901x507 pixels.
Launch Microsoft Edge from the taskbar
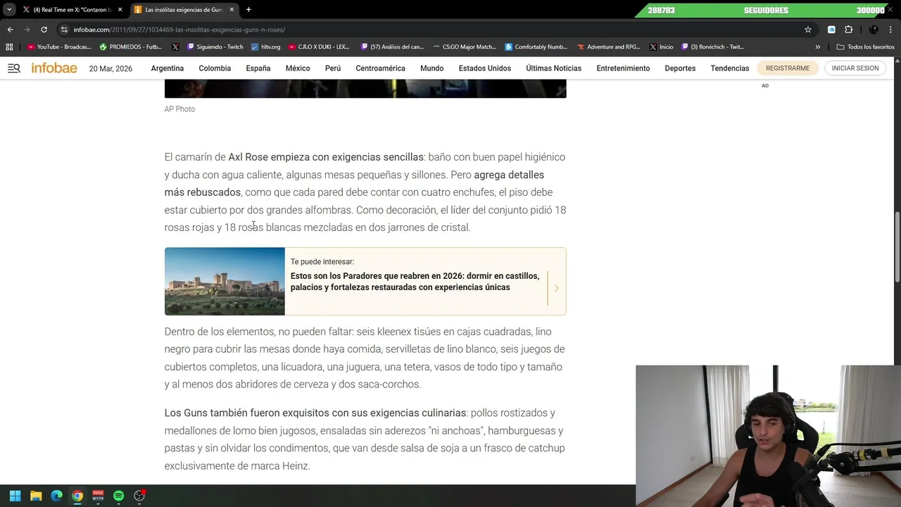(x=56, y=496)
